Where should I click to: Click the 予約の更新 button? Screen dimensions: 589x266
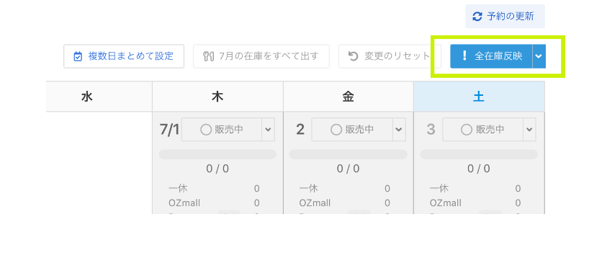[505, 17]
